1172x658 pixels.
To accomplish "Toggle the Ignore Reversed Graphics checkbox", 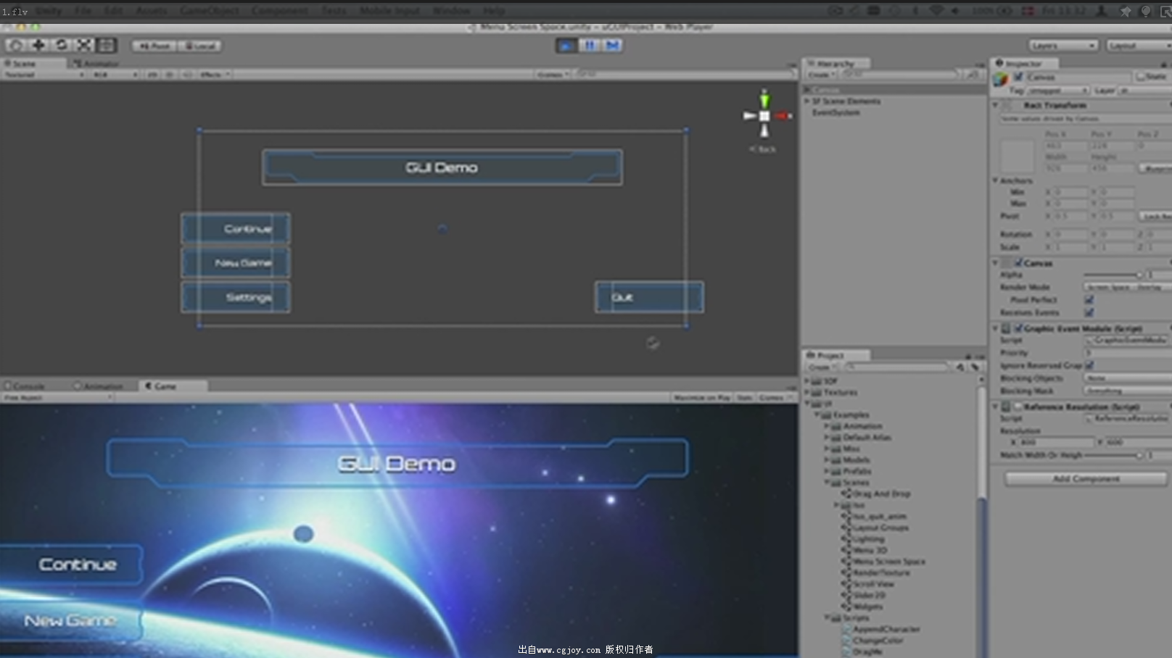I will tap(1089, 366).
